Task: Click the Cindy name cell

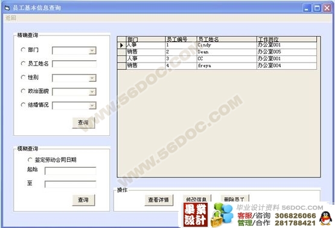Action: (227, 45)
